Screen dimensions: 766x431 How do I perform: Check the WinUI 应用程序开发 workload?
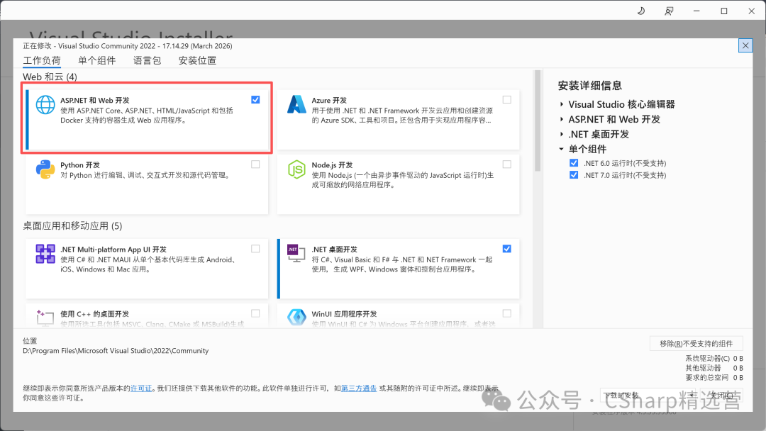(x=507, y=313)
